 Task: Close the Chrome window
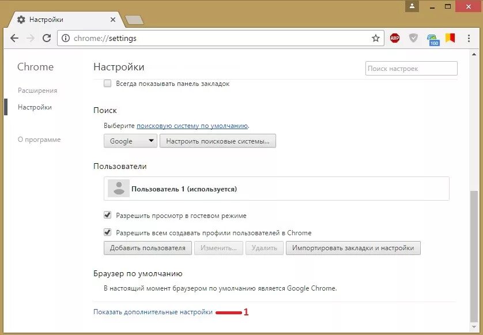pos(469,6)
